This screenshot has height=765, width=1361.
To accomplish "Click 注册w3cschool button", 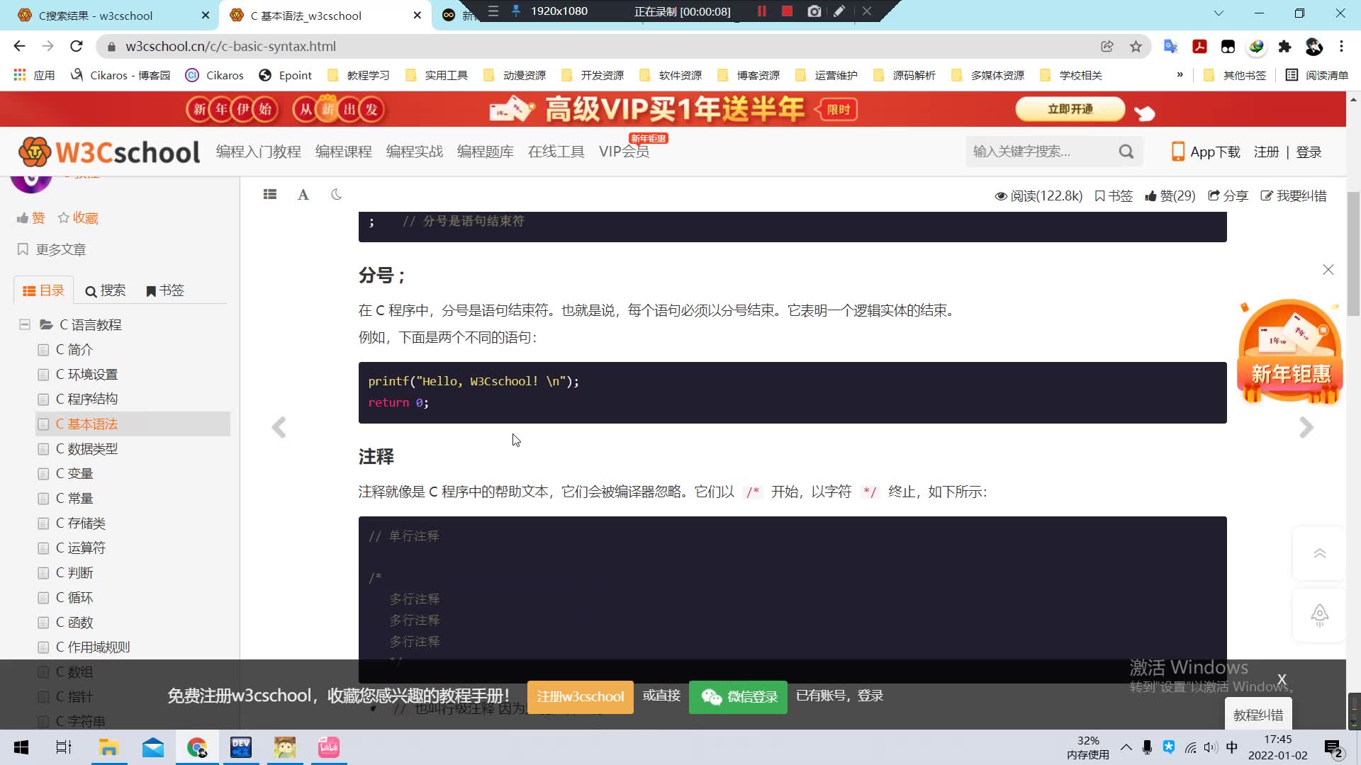I will tap(581, 696).
